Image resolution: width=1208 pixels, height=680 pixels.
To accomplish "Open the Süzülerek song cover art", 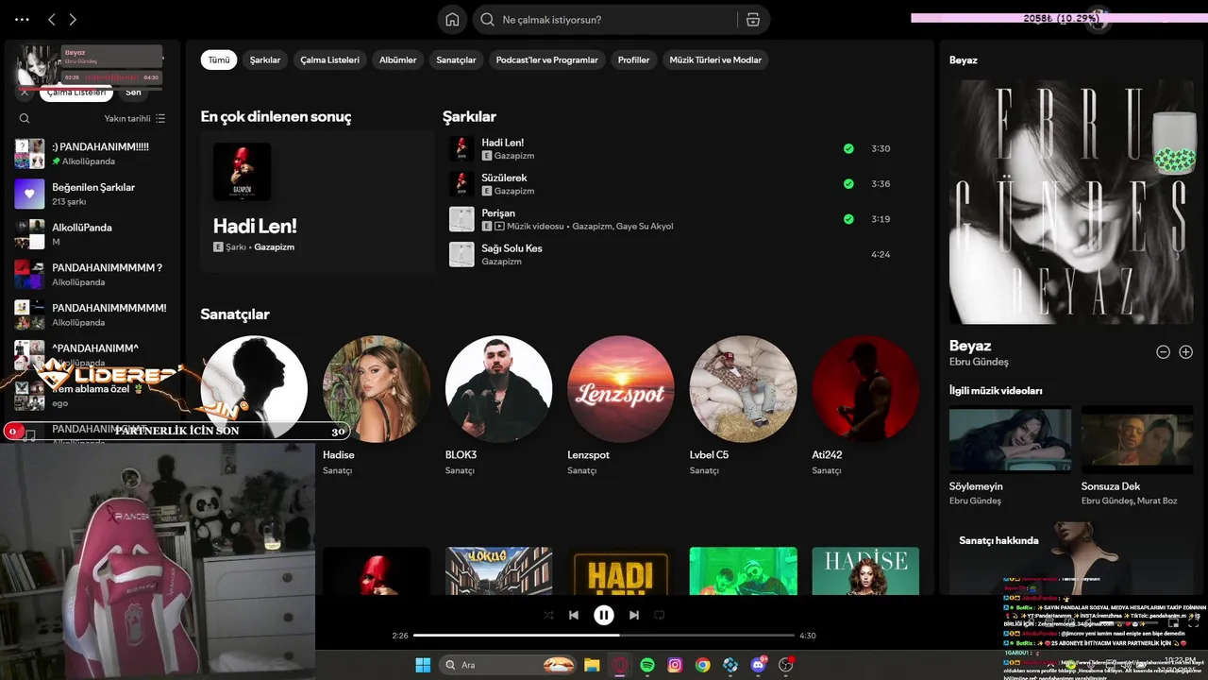I will pos(461,183).
